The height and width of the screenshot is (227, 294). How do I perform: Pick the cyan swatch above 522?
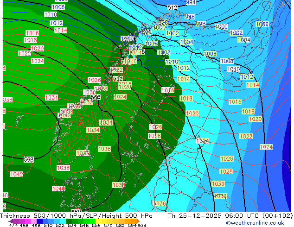[x=63, y=221]
